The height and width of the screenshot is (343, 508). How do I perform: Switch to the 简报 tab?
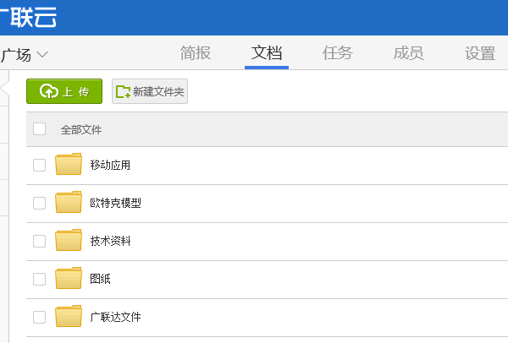point(196,53)
